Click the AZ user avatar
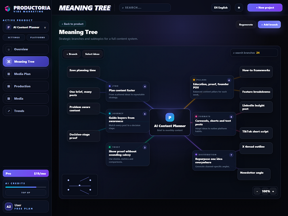The height and width of the screenshot is (216, 288). [x=9, y=206]
